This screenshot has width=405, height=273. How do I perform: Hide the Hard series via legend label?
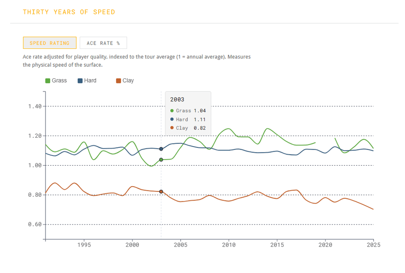coord(90,80)
